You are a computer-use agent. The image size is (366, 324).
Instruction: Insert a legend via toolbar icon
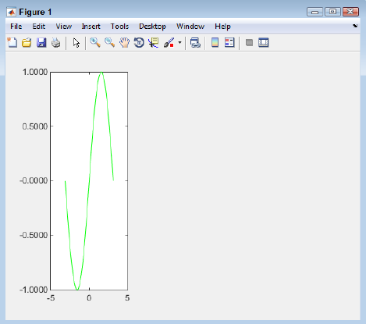click(x=229, y=42)
